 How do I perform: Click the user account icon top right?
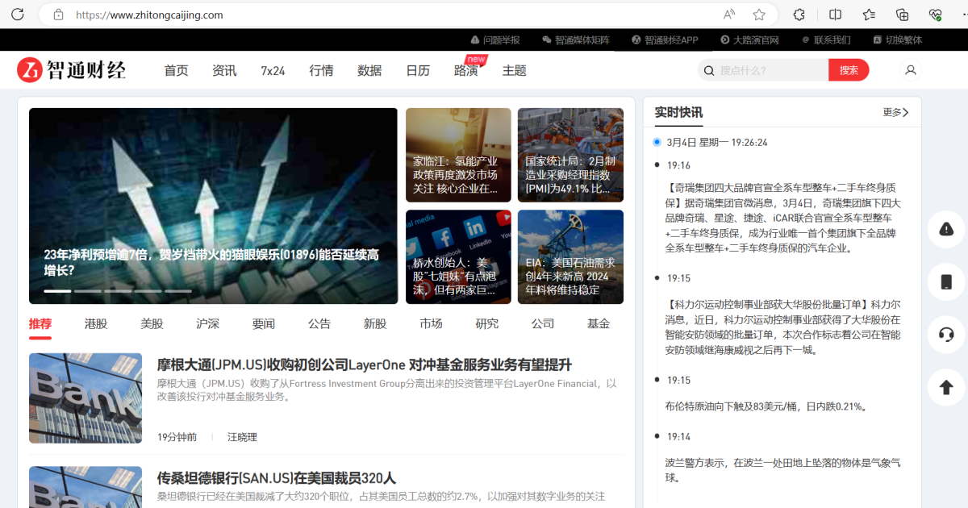pyautogui.click(x=910, y=70)
